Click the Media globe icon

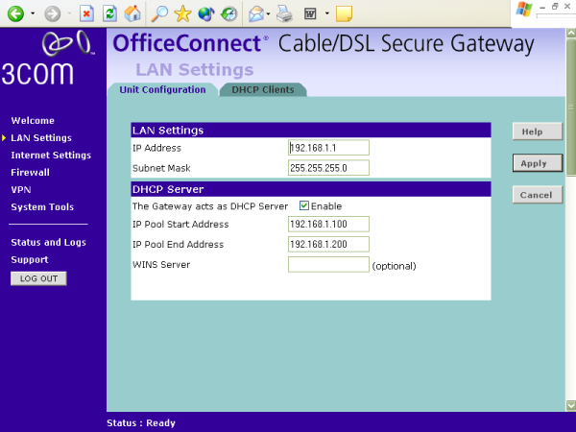pyautogui.click(x=206, y=14)
